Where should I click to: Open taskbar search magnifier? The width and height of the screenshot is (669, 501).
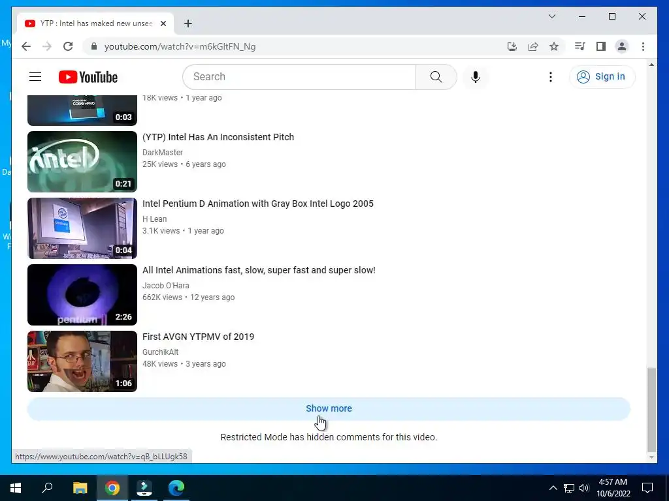pos(47,488)
